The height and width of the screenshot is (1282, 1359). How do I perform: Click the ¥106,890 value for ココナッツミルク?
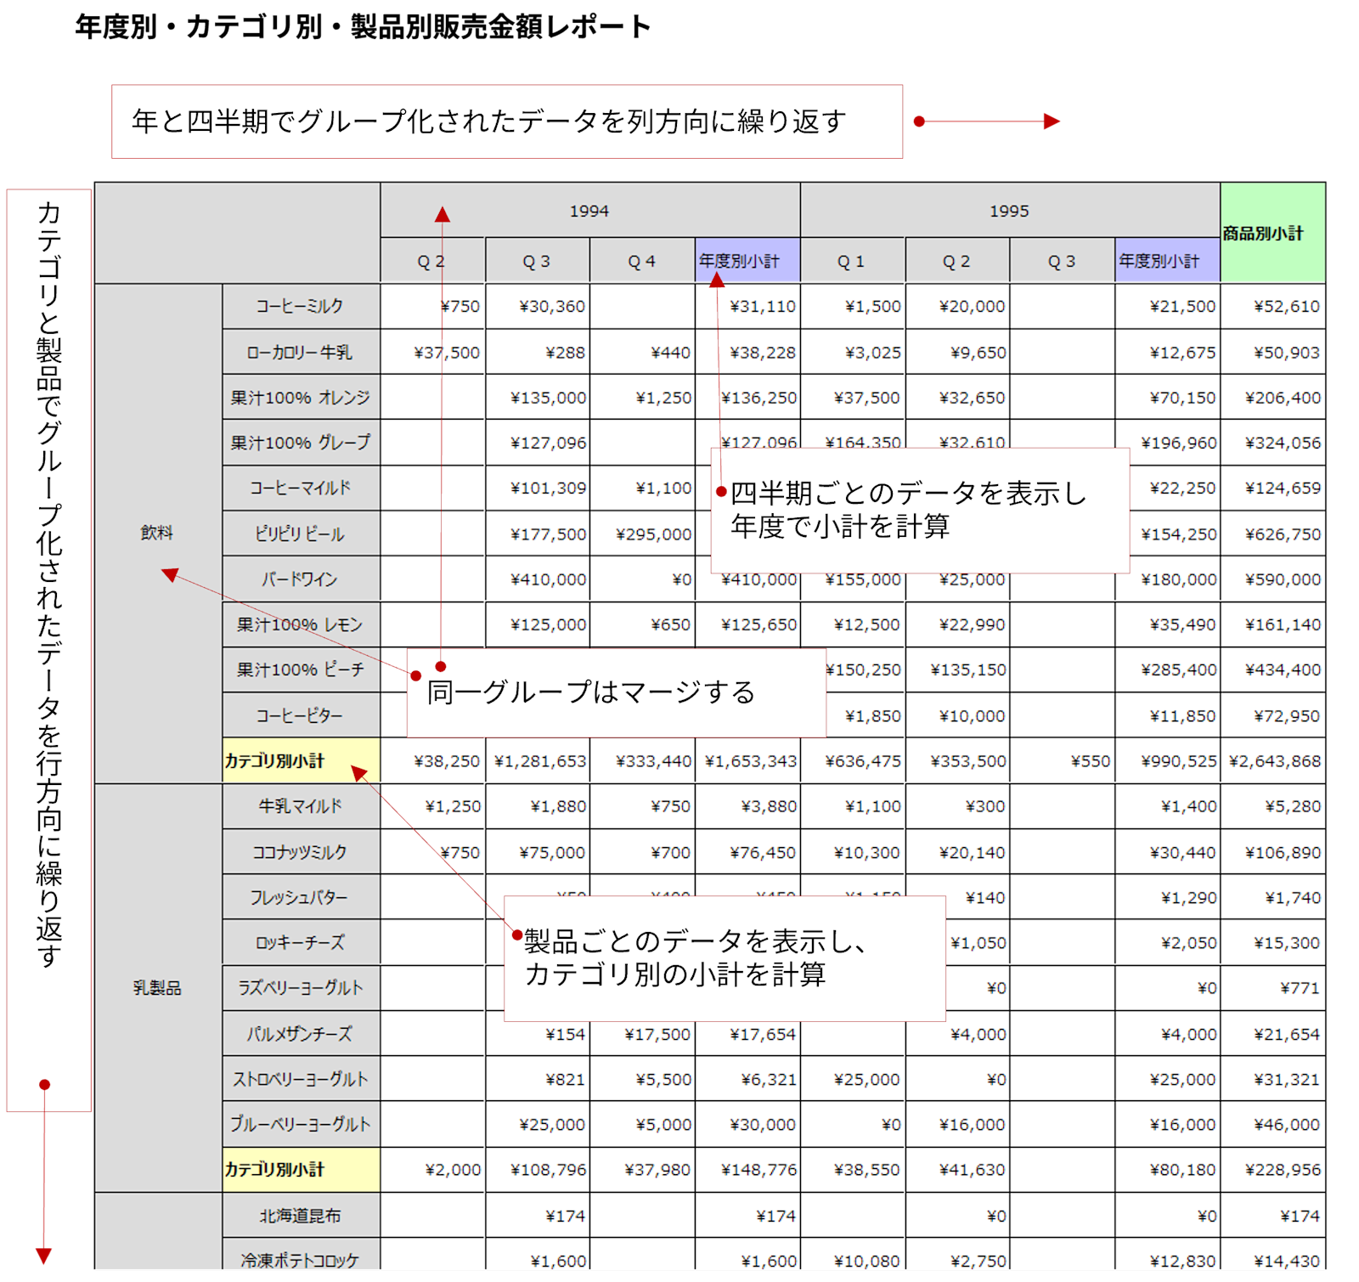tap(1273, 852)
